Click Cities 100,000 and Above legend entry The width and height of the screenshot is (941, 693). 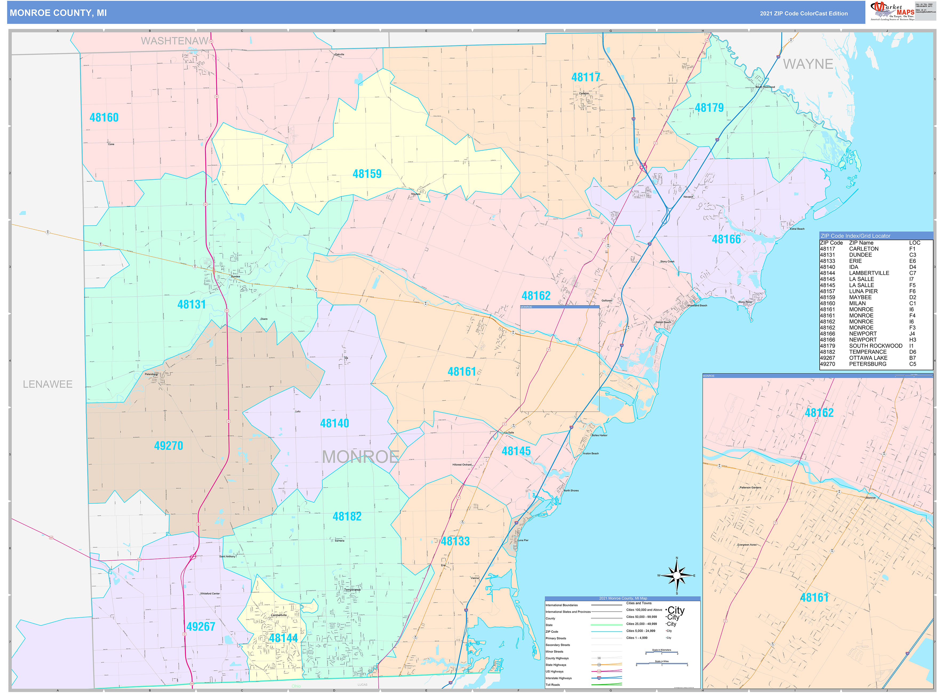[644, 610]
